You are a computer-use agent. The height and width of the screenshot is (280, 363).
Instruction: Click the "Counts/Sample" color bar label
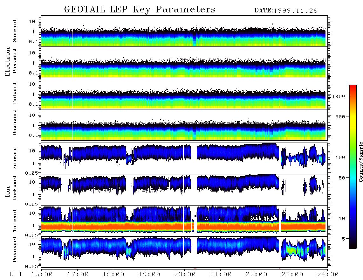click(x=360, y=162)
